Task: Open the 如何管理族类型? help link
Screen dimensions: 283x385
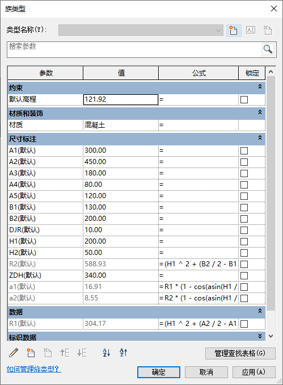Action: pyautogui.click(x=33, y=369)
